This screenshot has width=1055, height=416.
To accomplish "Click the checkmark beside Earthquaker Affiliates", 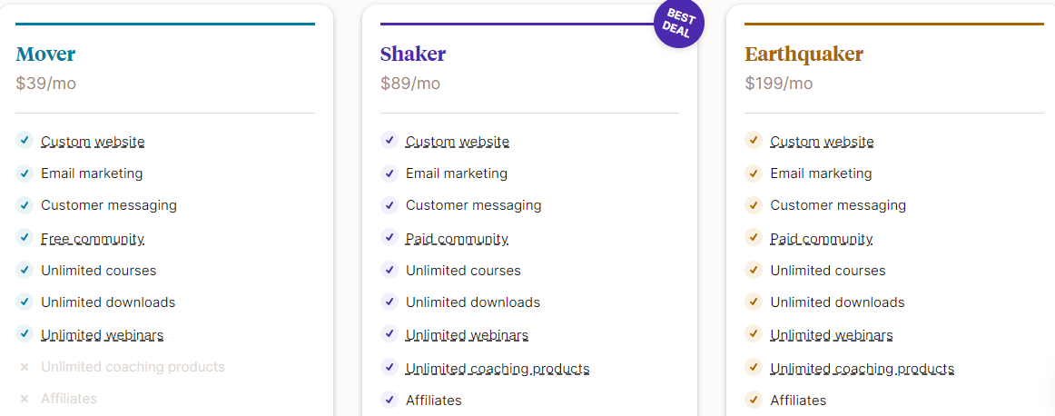I will (753, 400).
